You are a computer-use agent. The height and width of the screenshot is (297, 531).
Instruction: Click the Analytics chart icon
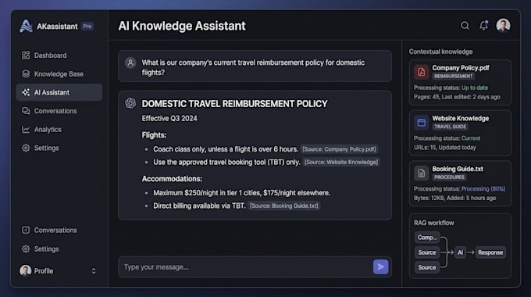(26, 130)
